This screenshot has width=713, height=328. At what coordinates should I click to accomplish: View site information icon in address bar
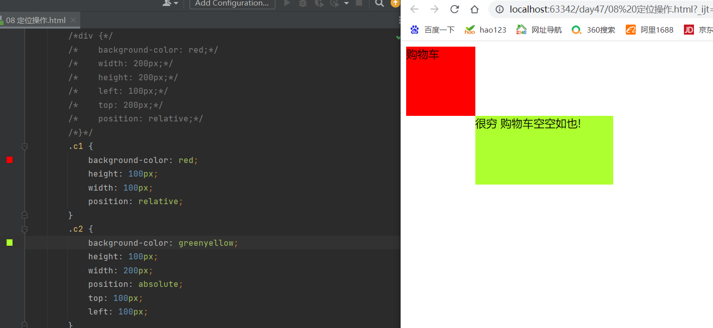[499, 10]
